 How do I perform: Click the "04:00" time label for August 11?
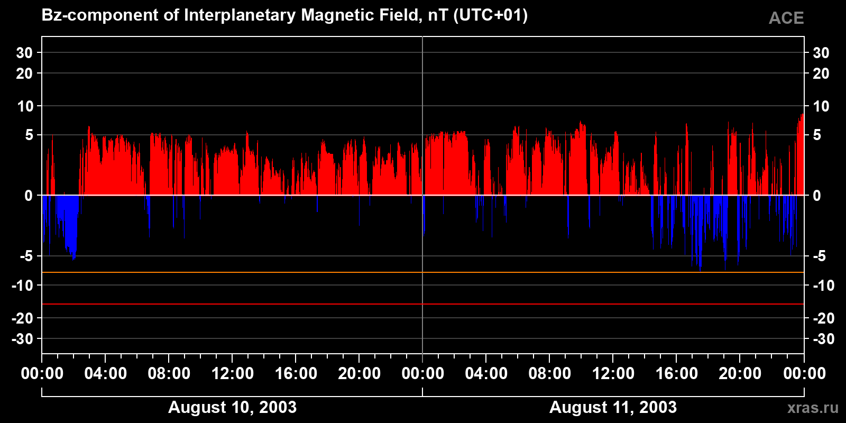click(486, 374)
